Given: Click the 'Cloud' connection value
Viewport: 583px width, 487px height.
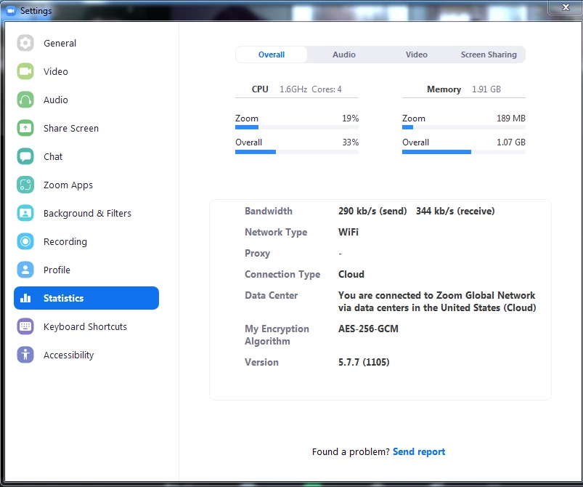Looking at the screenshot, I should [351, 275].
